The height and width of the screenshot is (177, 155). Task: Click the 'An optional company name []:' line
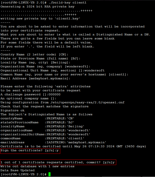click(28, 98)
